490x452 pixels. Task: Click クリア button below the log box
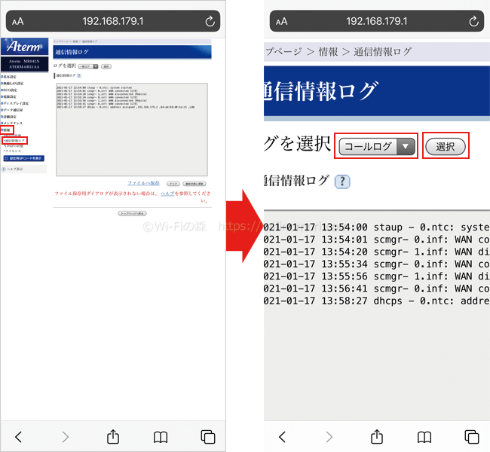173,184
